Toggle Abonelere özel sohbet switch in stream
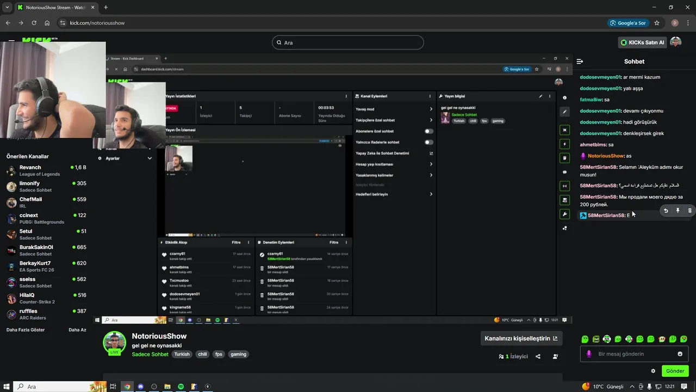Screen dimensions: 696x392 click(428, 131)
